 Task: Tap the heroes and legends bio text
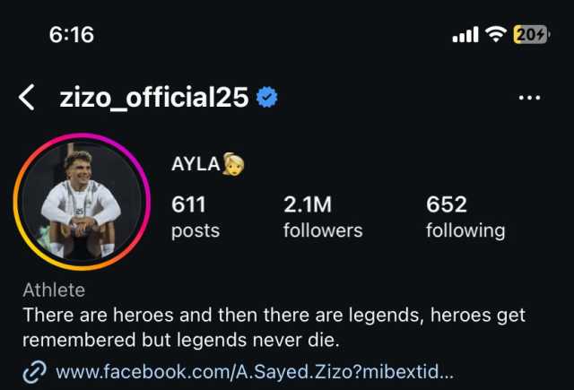[274, 327]
